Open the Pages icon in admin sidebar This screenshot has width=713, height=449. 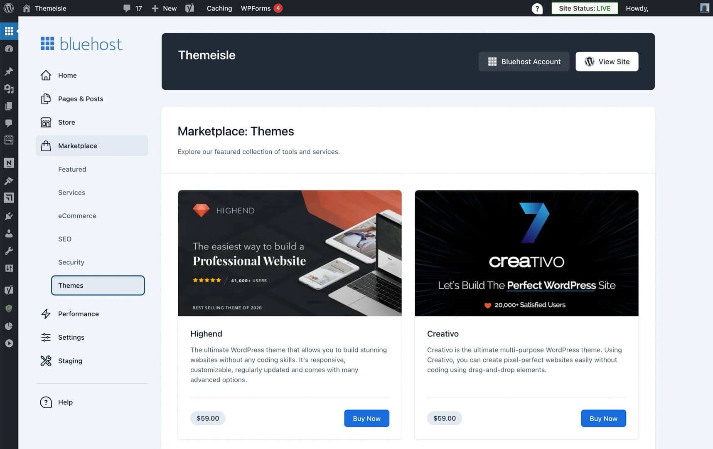(9, 106)
